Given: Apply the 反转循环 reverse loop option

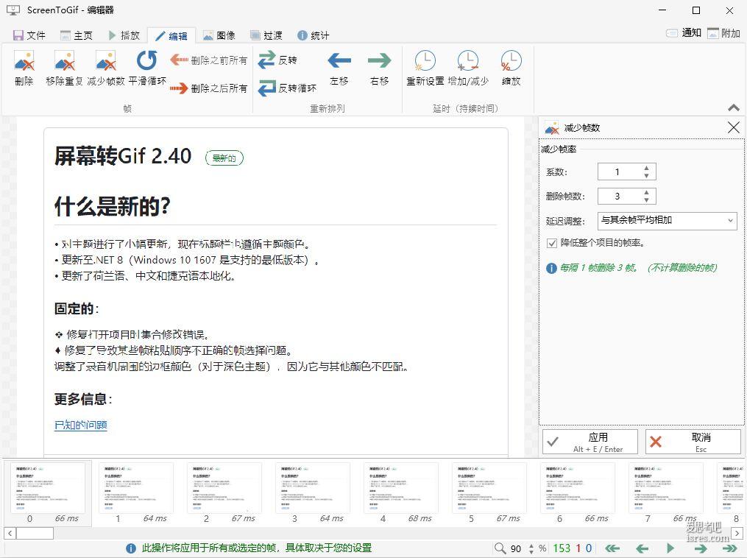Looking at the screenshot, I should [x=287, y=88].
